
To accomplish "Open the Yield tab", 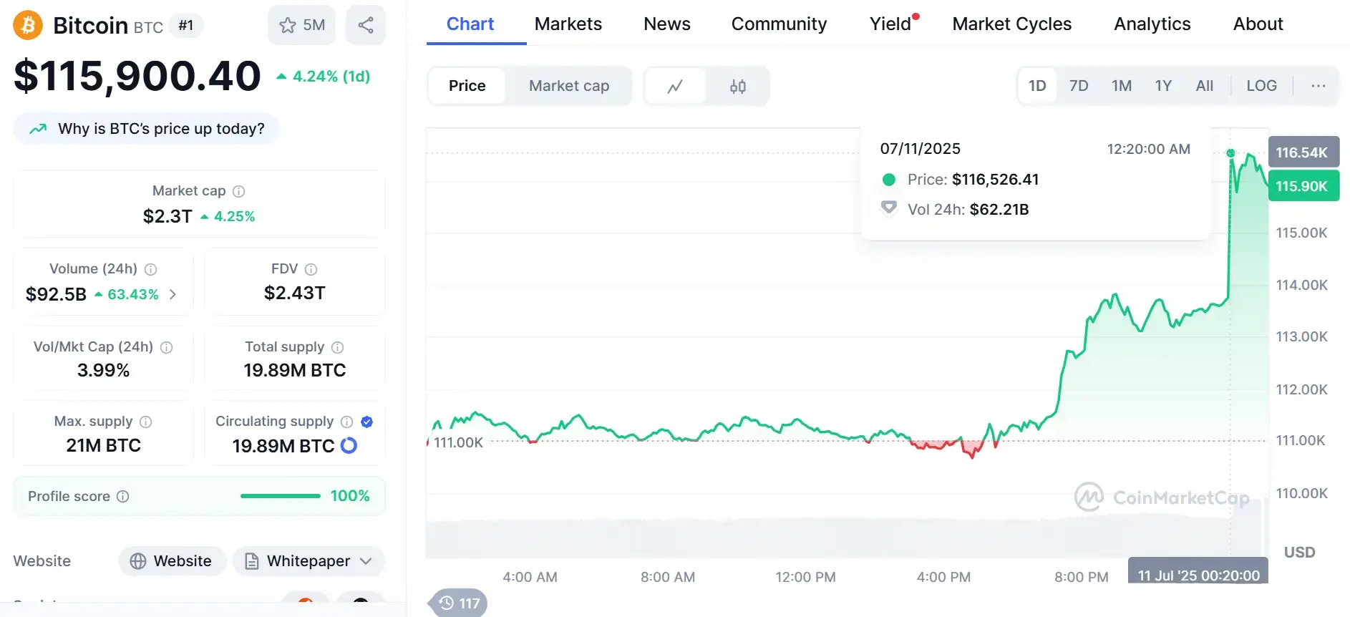I will pos(890,24).
